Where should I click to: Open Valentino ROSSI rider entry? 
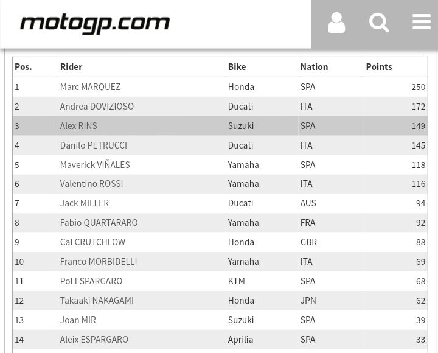(91, 184)
